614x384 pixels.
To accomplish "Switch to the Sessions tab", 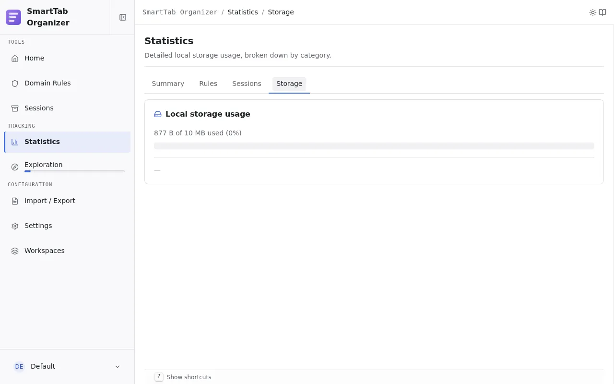I will [247, 84].
